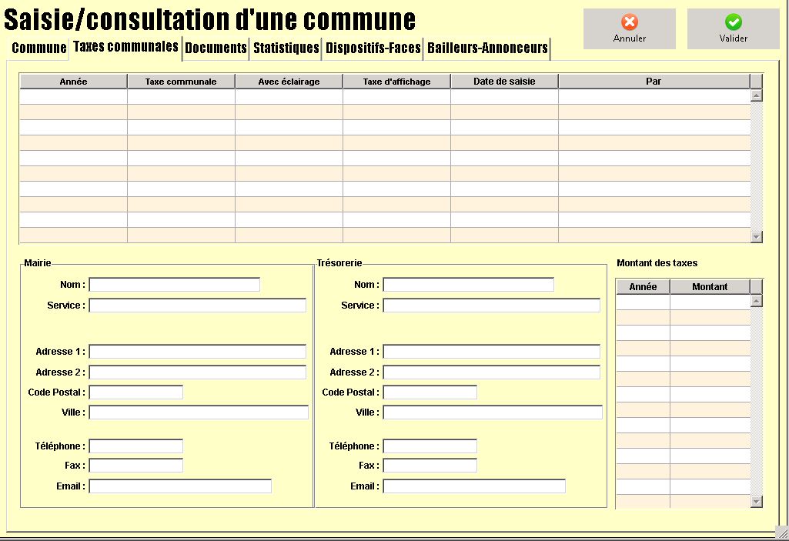This screenshot has width=789, height=541.
Task: Click the Mairie Adresse 2 field
Action: point(198,372)
